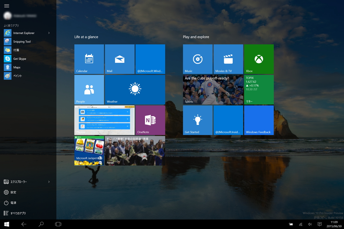Launch the Xbox tile
This screenshot has height=229, width=344.
(x=259, y=59)
